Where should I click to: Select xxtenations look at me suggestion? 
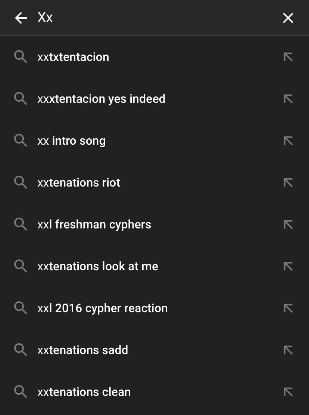coord(98,267)
